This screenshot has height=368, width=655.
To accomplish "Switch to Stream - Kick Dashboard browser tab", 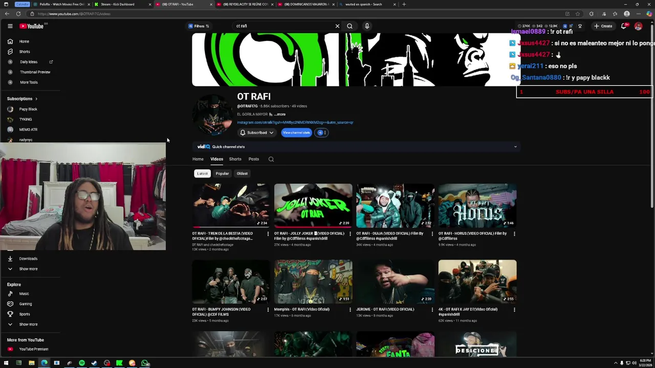I will pyautogui.click(x=122, y=4).
